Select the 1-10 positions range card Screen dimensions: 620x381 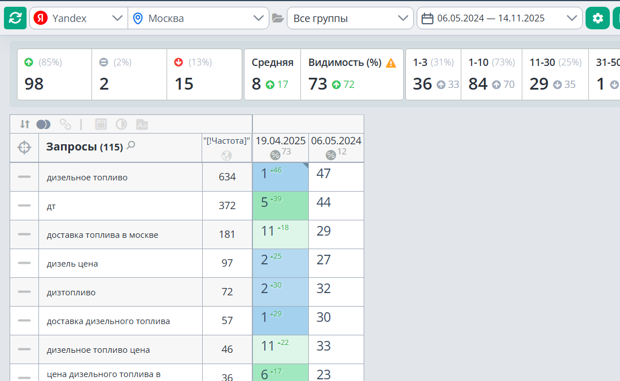tap(491, 74)
